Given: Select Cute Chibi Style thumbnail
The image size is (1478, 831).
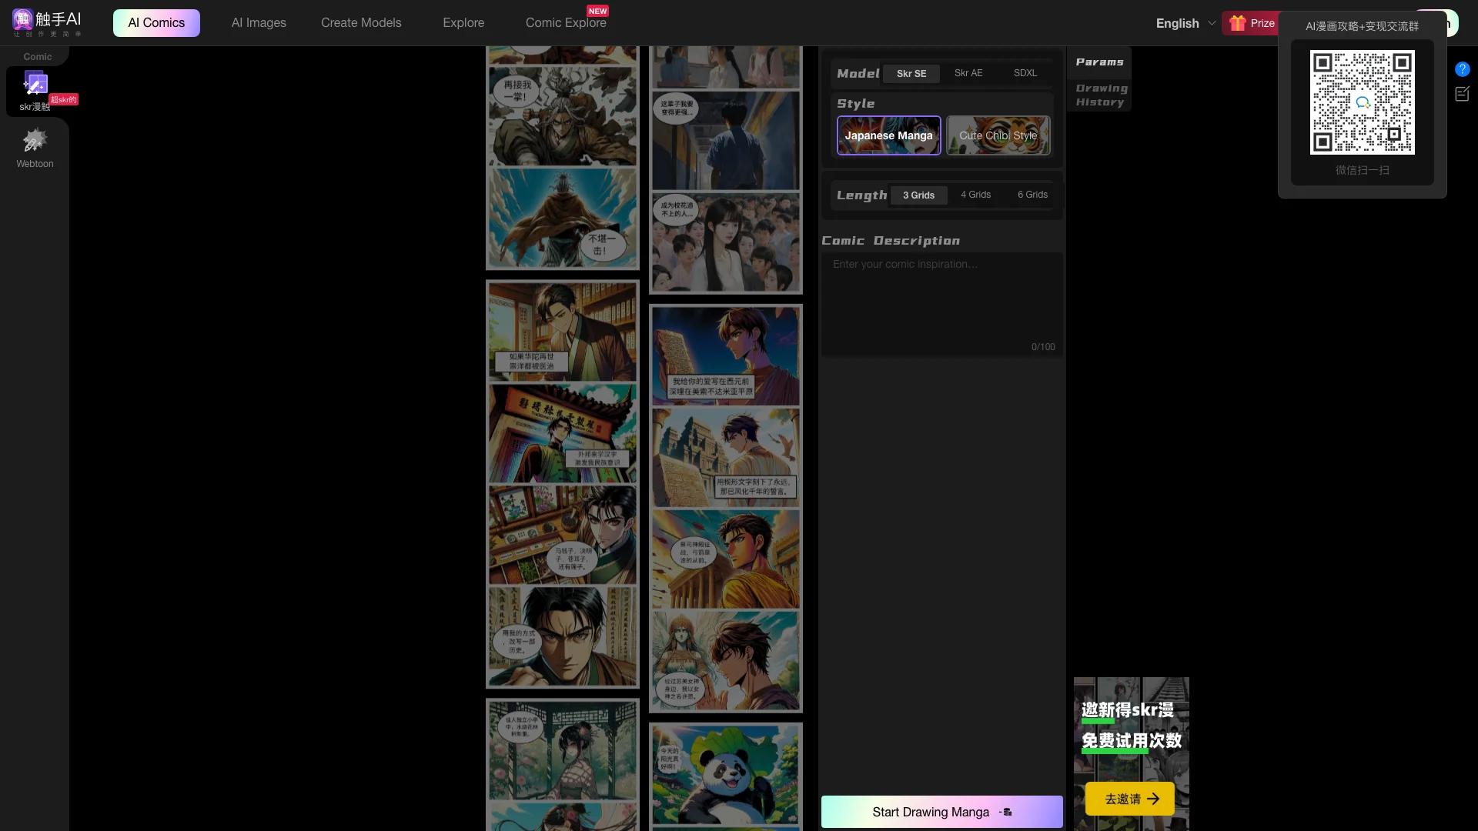Looking at the screenshot, I should pyautogui.click(x=998, y=135).
